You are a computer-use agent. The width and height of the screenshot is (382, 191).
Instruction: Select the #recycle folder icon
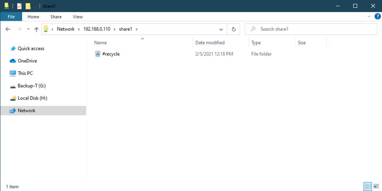[x=98, y=54]
